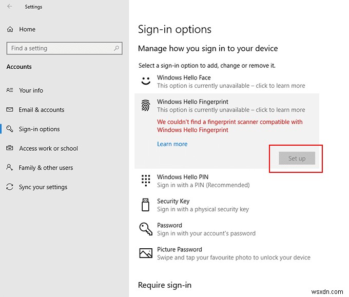The width and height of the screenshot is (349, 297).
Task: Click the Sync your settings arrows icon
Action: click(x=10, y=187)
